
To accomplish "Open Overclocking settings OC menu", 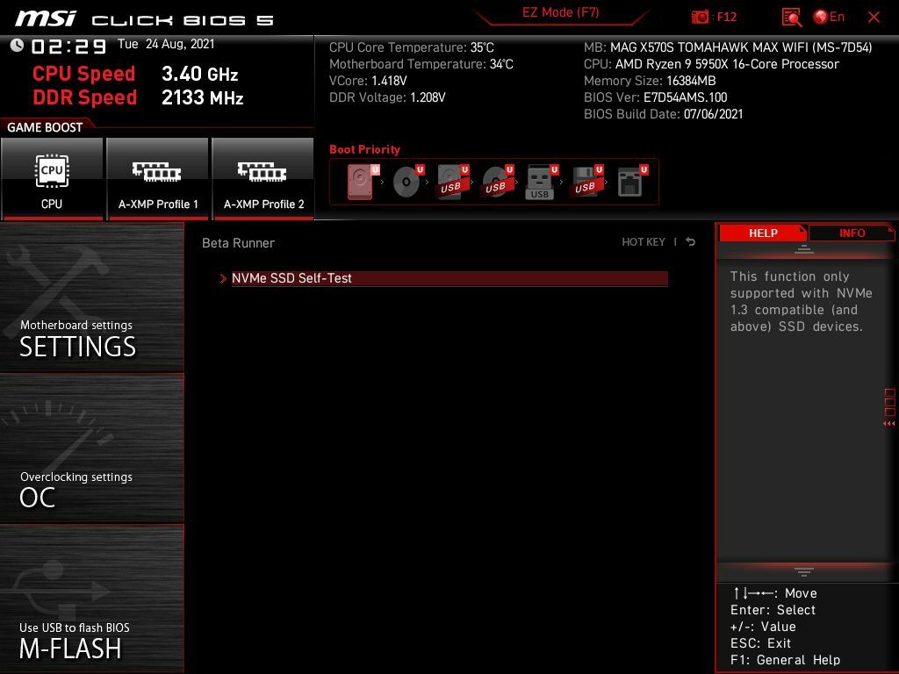I will (91, 448).
